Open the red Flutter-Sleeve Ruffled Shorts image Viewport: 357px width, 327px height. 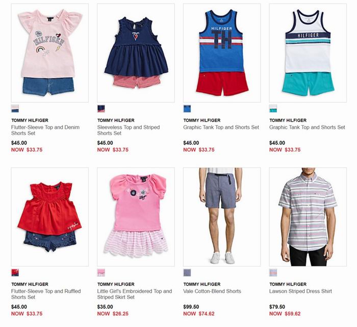pos(49,217)
